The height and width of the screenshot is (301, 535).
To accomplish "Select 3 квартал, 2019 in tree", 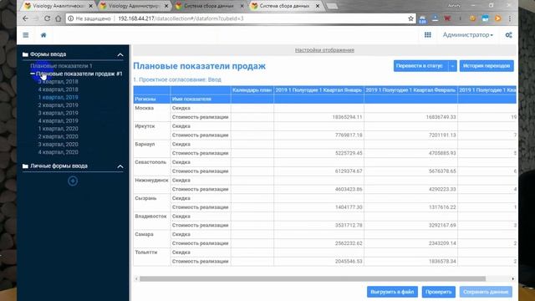I will coord(58,113).
